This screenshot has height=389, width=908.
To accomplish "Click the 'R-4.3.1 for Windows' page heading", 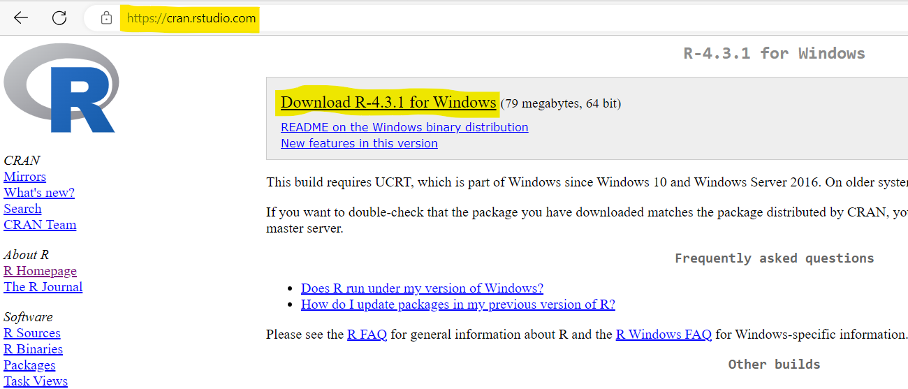I will point(774,53).
